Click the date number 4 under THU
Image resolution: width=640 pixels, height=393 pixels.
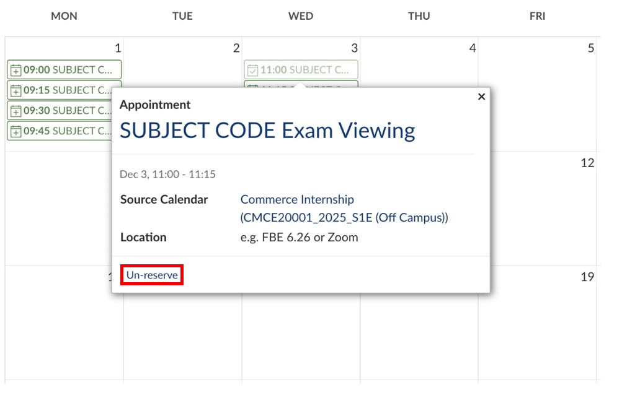(x=473, y=48)
